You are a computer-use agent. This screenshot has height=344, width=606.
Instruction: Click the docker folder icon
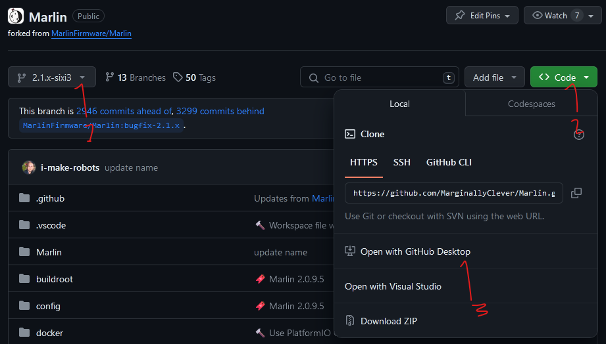[x=25, y=333]
